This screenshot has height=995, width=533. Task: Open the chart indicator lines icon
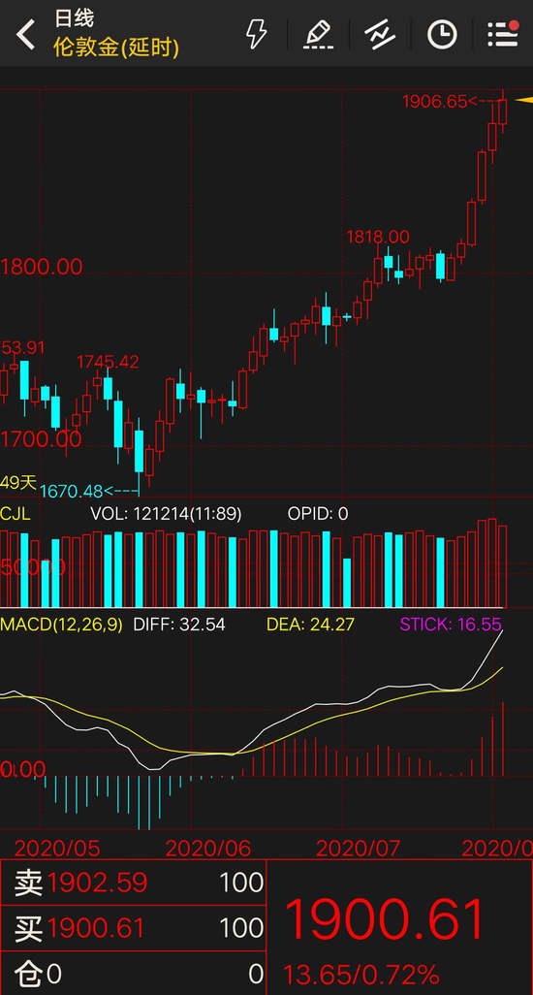[x=380, y=34]
